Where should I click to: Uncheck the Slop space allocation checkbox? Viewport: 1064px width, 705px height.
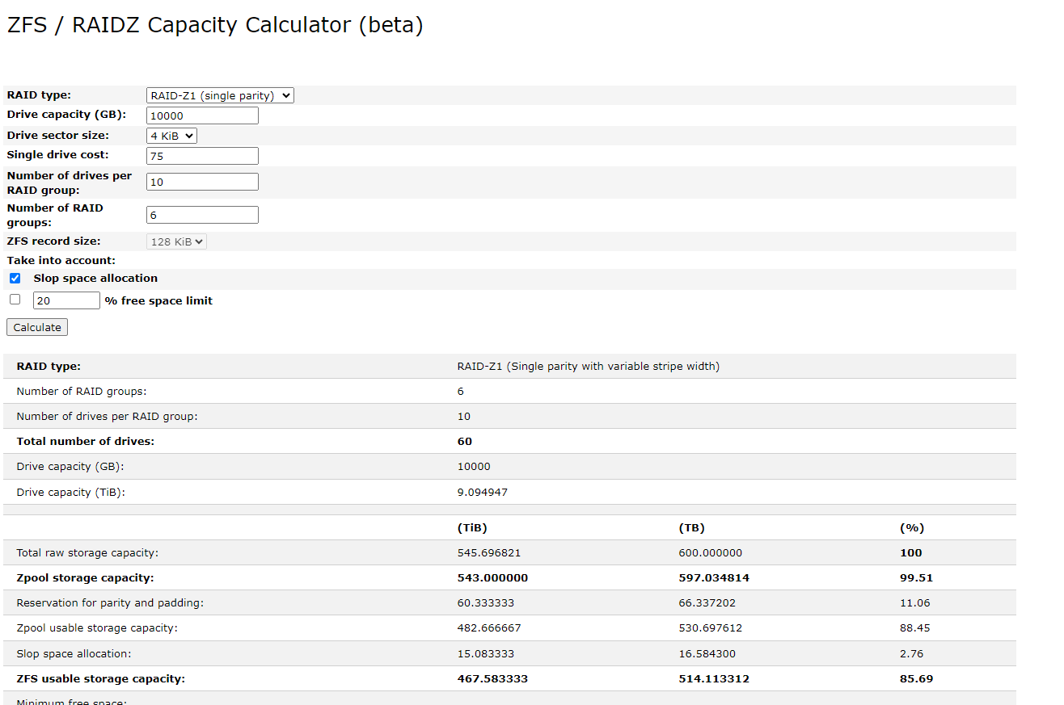pyautogui.click(x=15, y=279)
